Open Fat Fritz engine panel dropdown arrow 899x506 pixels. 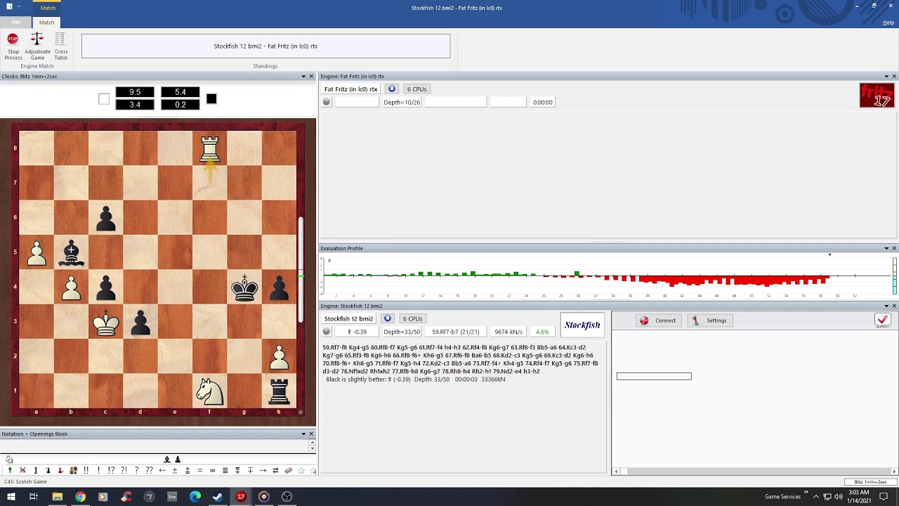tap(886, 77)
